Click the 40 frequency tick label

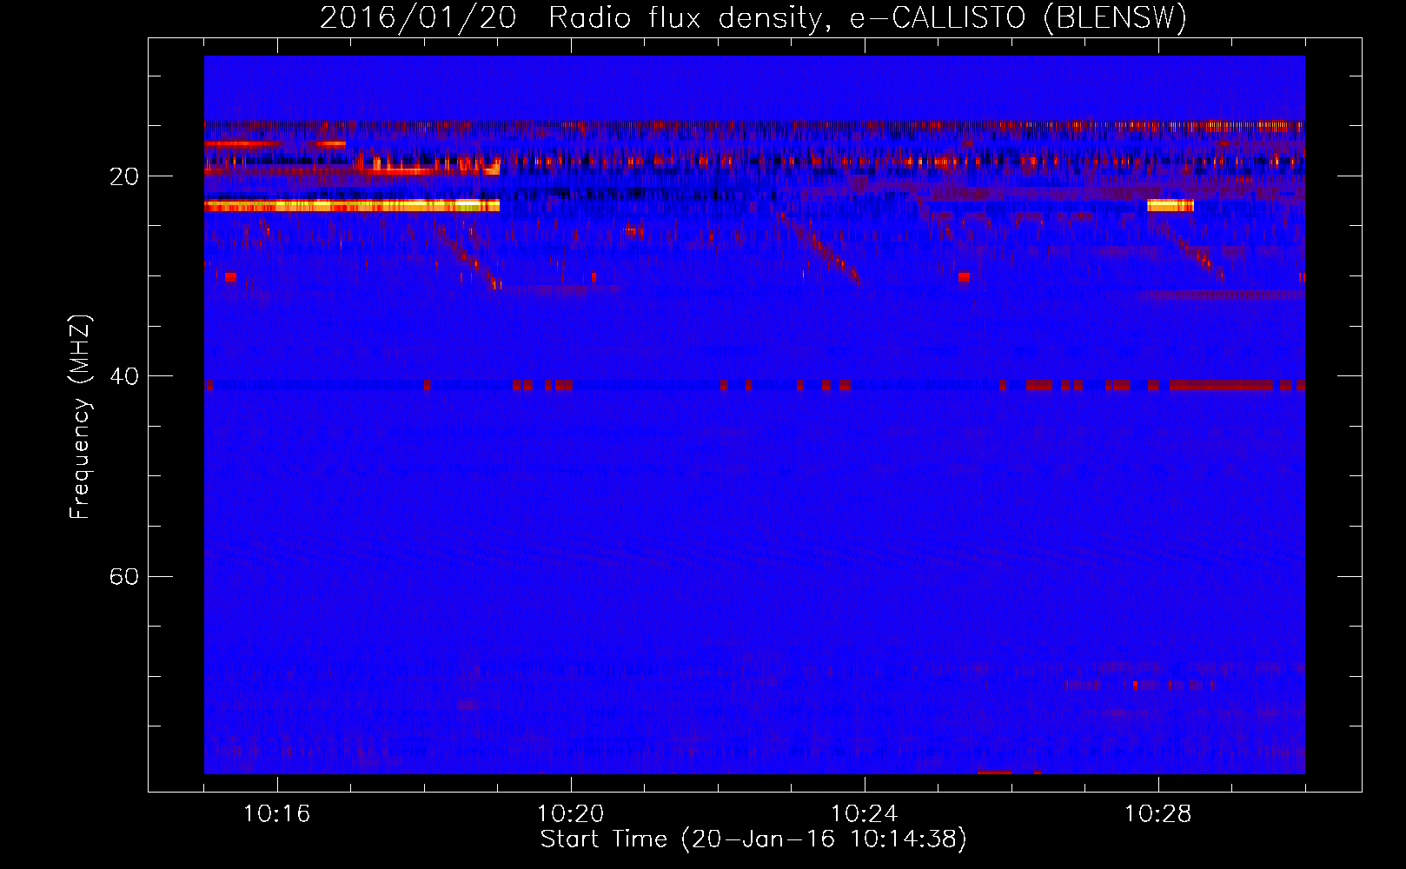click(x=123, y=376)
